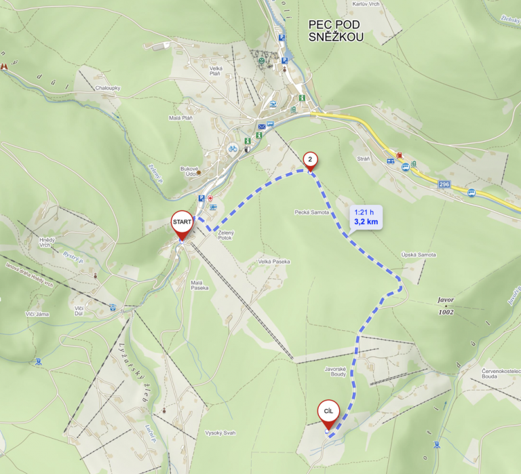
Task: Click the CÍL destination marker pin
Action: [x=328, y=414]
